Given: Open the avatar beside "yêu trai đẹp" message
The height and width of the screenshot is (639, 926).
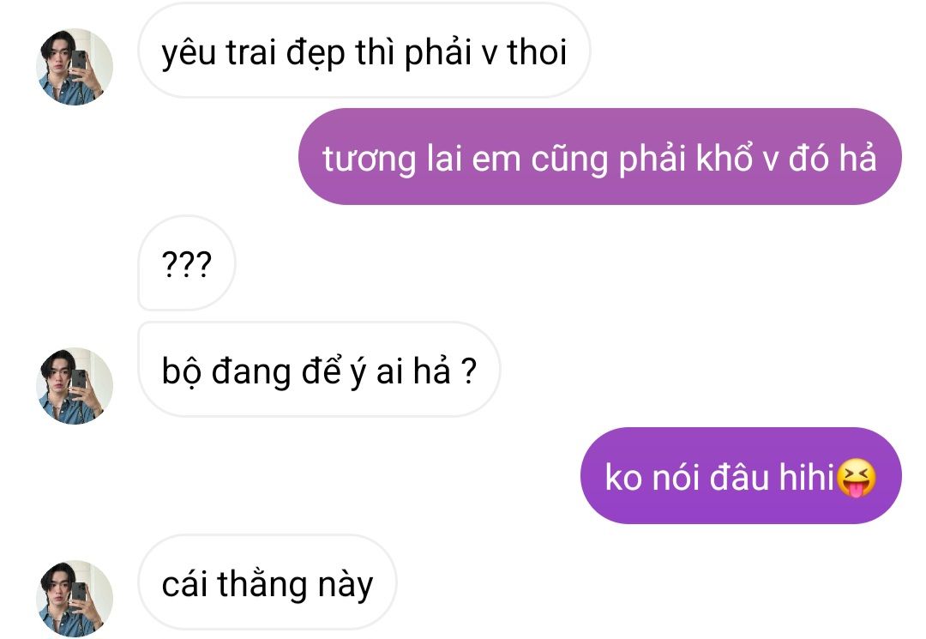Looking at the screenshot, I should pyautogui.click(x=75, y=67).
